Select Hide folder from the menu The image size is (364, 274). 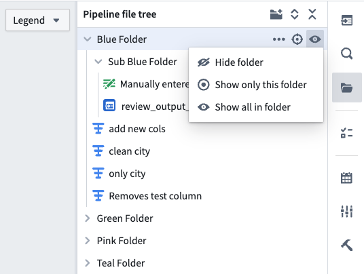256,62
